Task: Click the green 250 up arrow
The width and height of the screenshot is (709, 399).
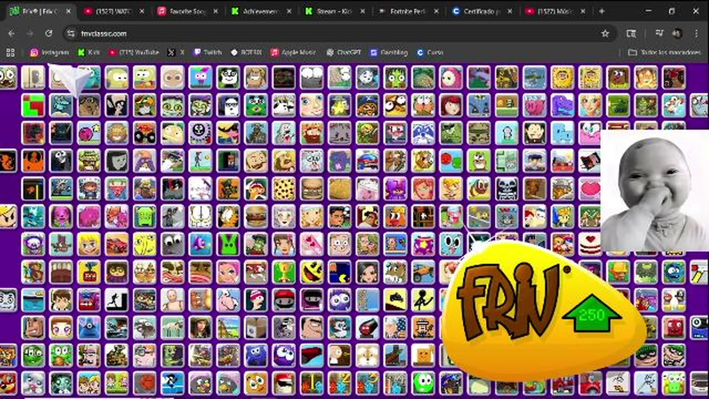Action: pyautogui.click(x=592, y=314)
